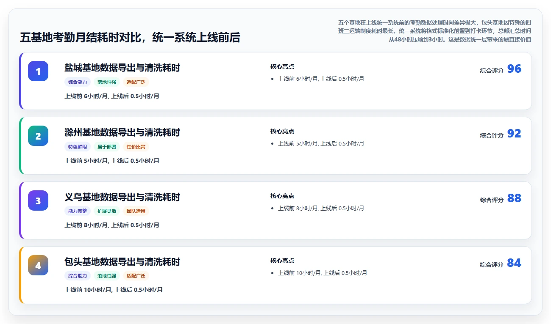Click highlight bullet 上线前 8小时/月
The image size is (551, 324).
point(321,208)
